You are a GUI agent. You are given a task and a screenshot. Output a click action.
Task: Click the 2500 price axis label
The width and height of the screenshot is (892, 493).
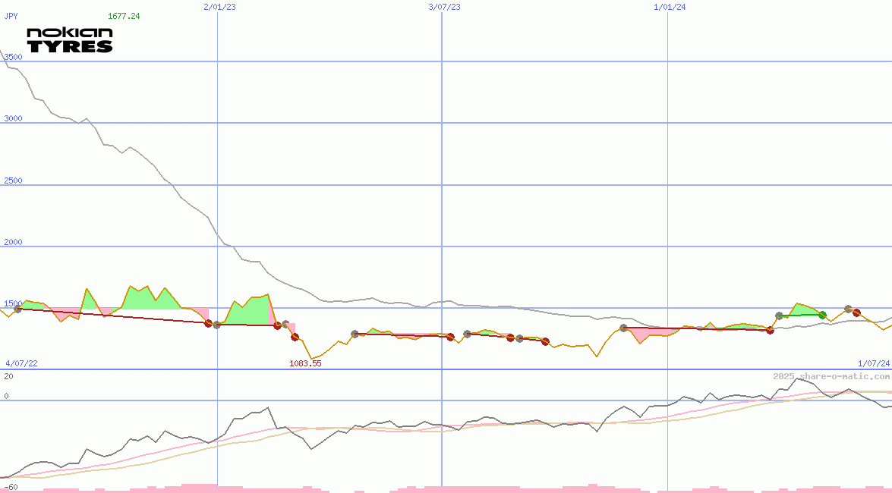pyautogui.click(x=13, y=181)
